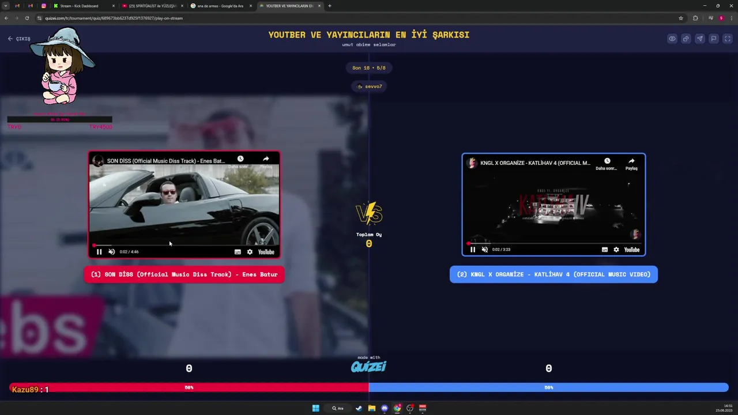Image resolution: width=738 pixels, height=415 pixels.
Task: Click the SON DİSS video title link
Action: 166,161
